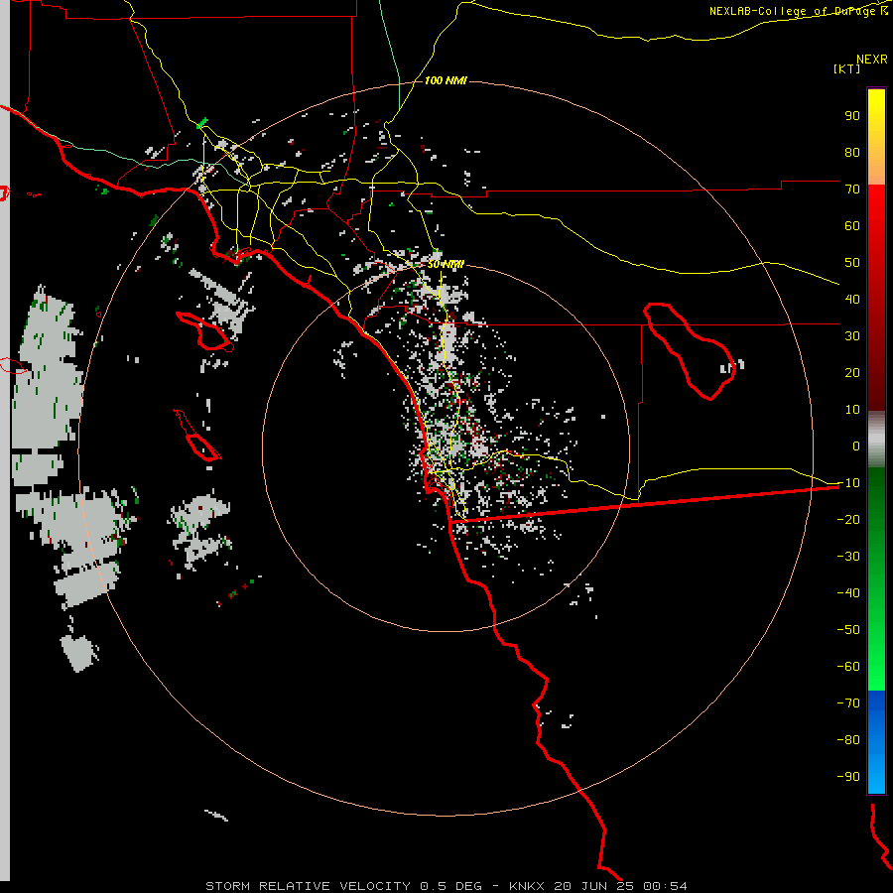Select the green segment of velocity color bar
The image size is (893, 893).
click(876, 579)
